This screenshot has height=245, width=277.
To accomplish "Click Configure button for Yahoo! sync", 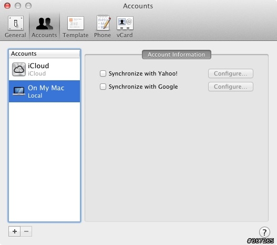I will (231, 73).
